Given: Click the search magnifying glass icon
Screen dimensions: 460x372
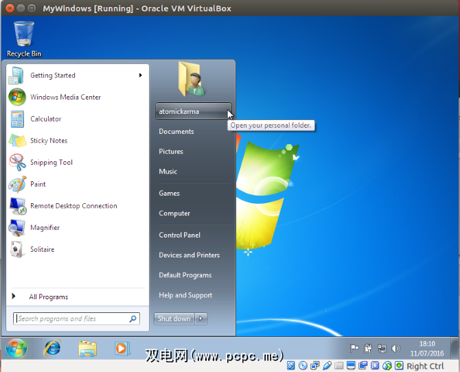Looking at the screenshot, I should 133,318.
